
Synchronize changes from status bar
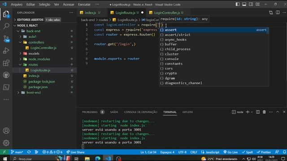[29, 152]
